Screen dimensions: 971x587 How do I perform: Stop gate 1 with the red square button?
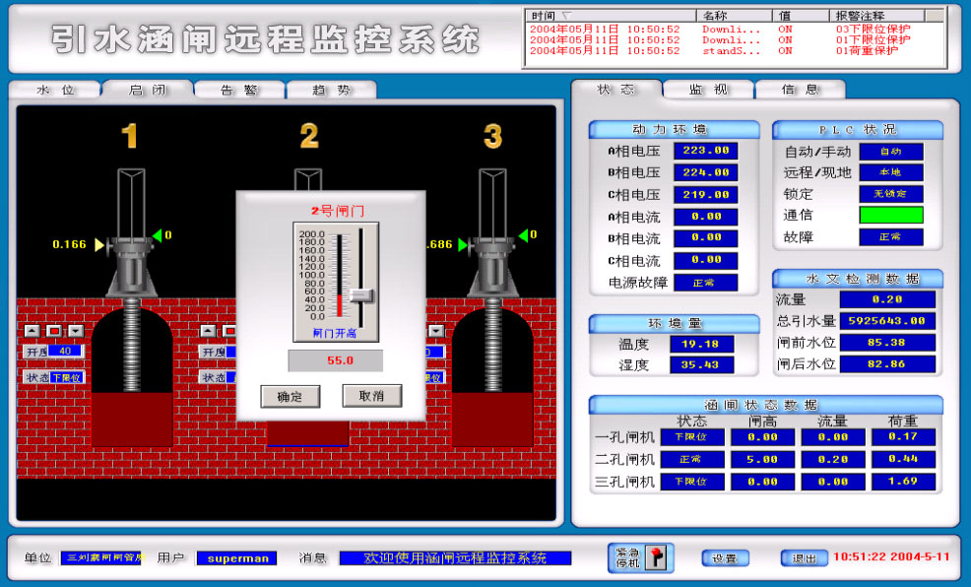click(54, 331)
